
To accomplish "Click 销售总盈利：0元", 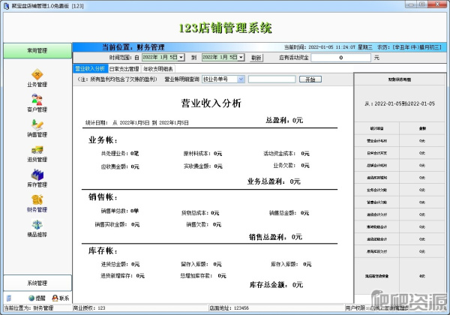I will point(275,237).
